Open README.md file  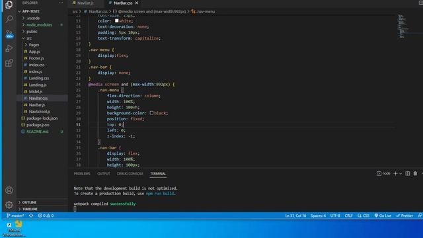coord(38,132)
